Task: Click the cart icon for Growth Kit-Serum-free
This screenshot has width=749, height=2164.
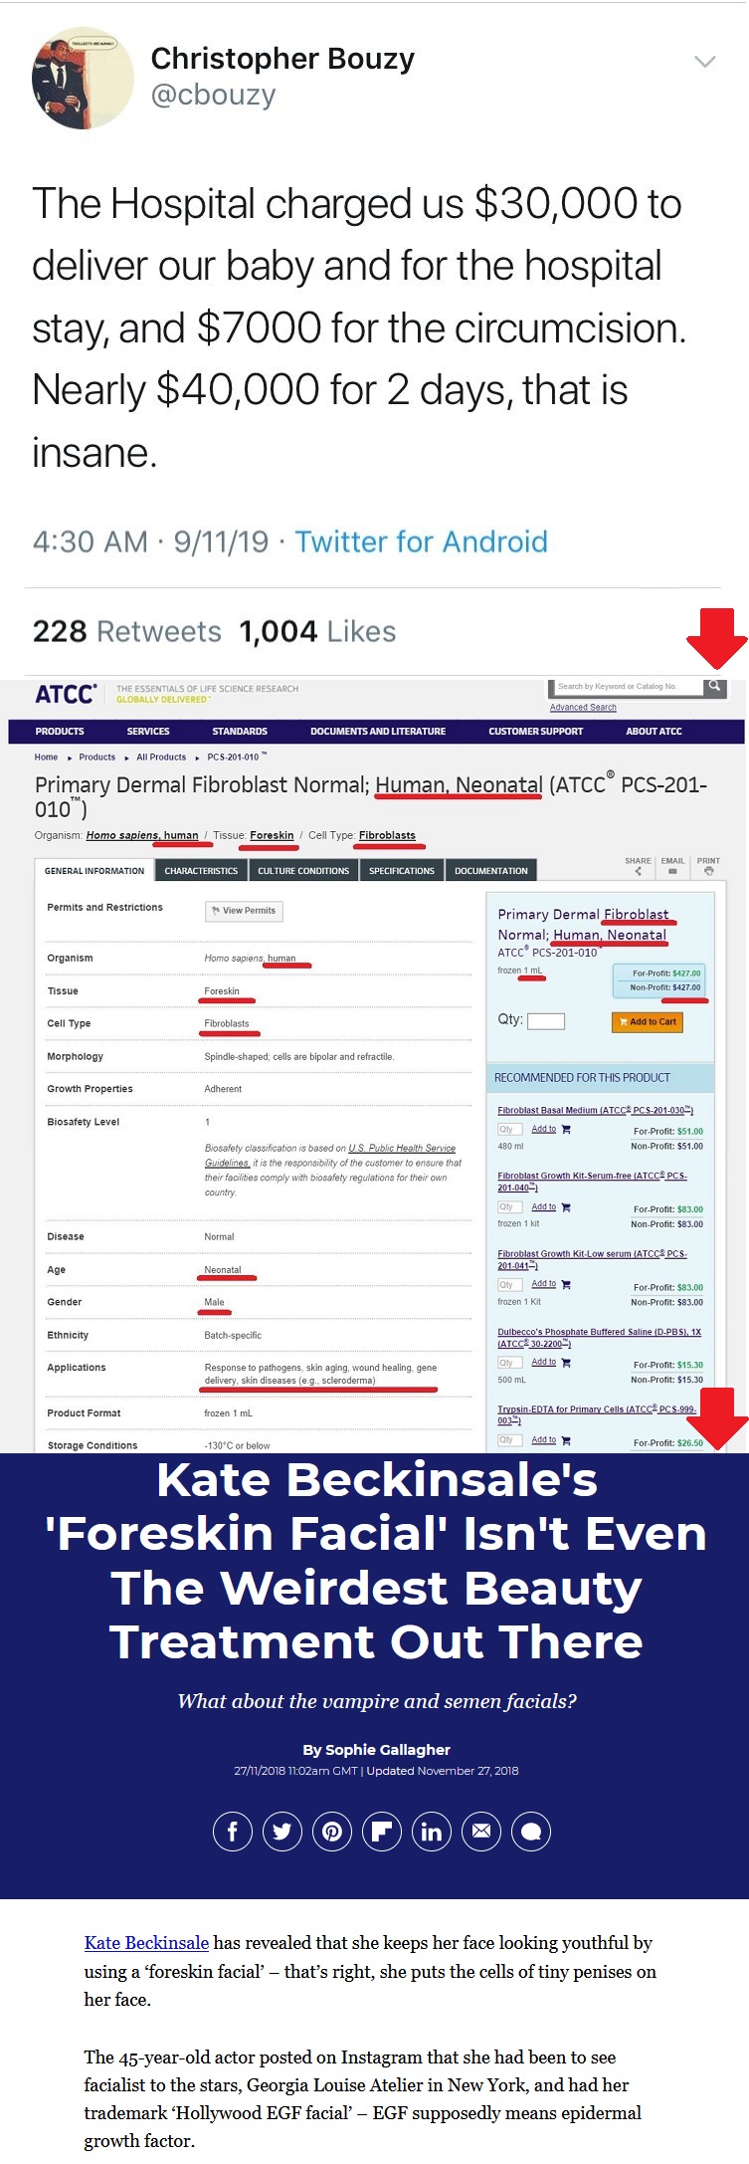Action: tap(566, 1207)
